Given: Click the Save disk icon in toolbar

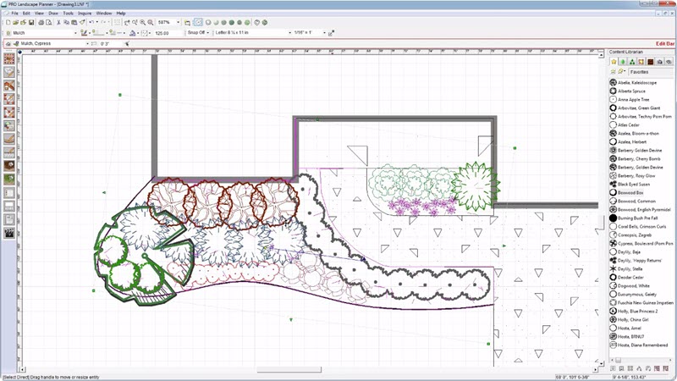Looking at the screenshot, I should coord(31,22).
